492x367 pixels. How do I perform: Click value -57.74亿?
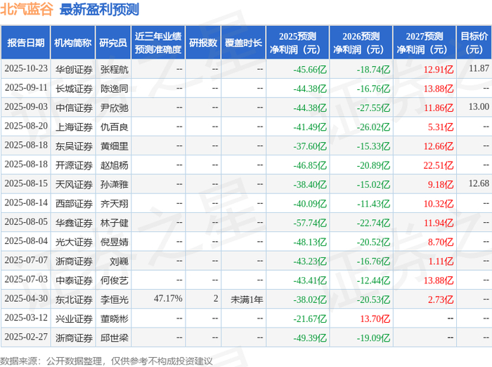point(310,223)
